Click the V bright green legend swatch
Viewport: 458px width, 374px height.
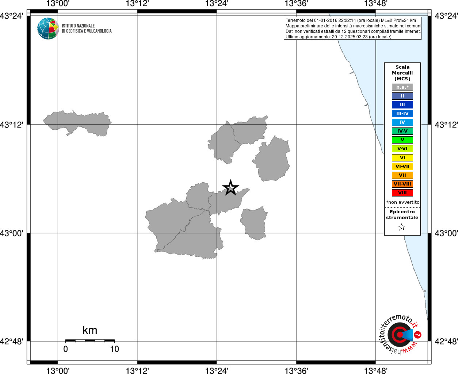[402, 140]
